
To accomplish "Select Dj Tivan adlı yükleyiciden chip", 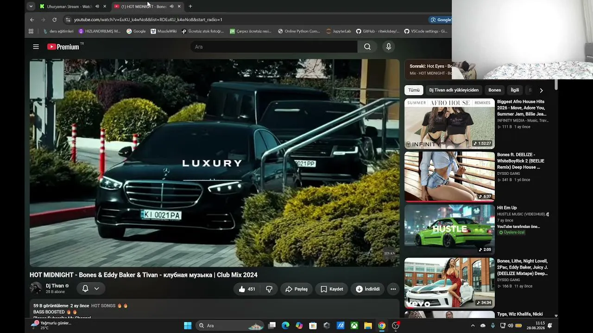I will point(454,90).
